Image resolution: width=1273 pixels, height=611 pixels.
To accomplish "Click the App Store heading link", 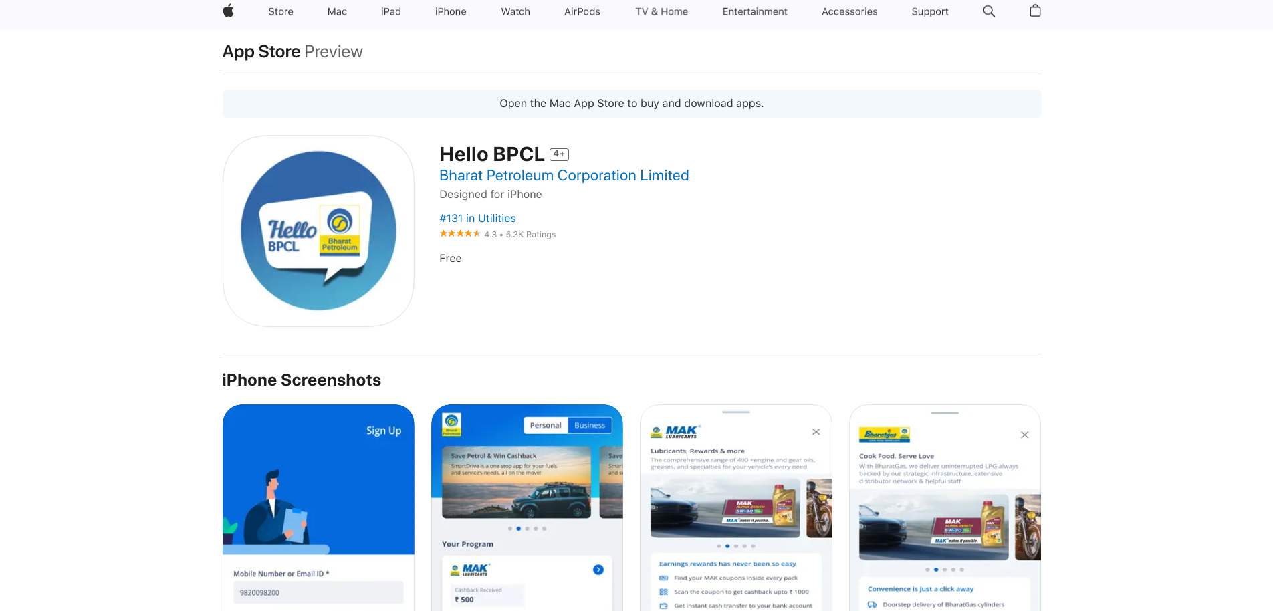I will [261, 52].
